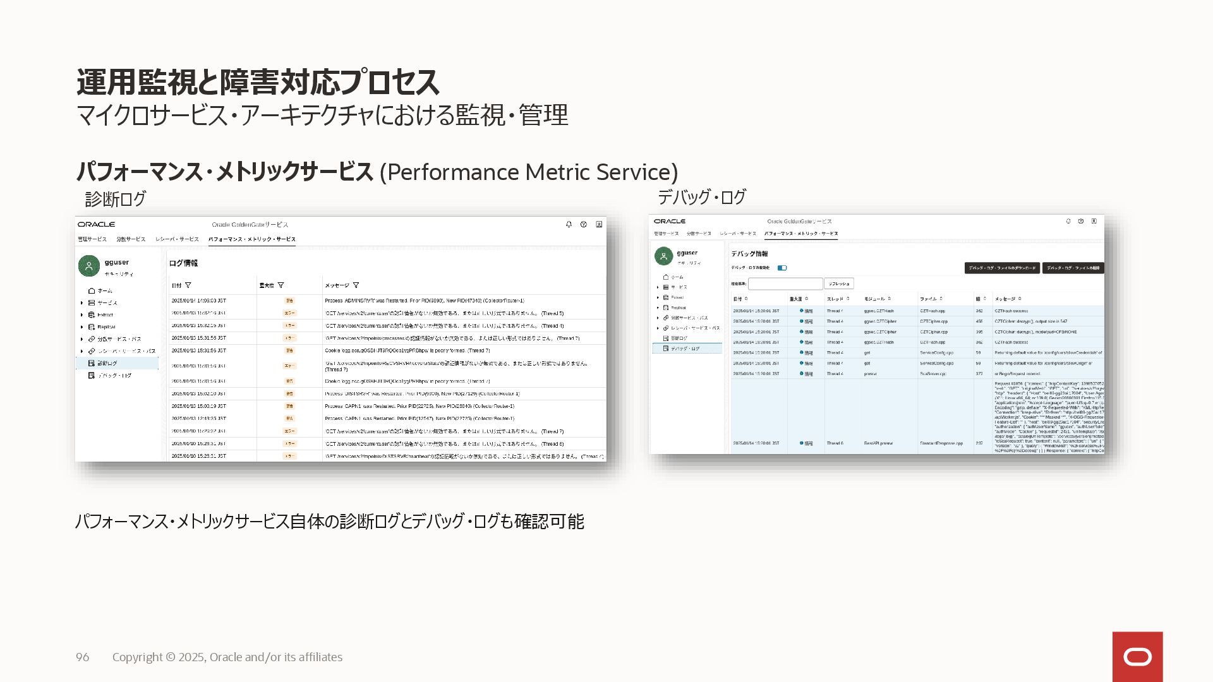Click the message column filter funnel
This screenshot has height=682, width=1213.
coord(356,285)
